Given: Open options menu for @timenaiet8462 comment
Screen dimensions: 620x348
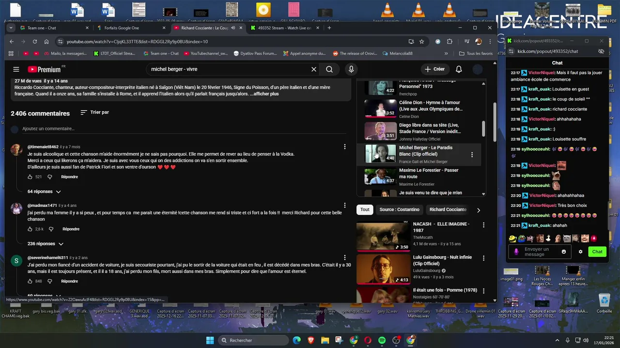Looking at the screenshot, I should pos(345,146).
